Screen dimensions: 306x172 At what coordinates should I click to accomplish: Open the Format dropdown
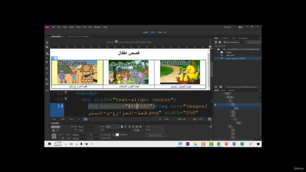pos(87,127)
